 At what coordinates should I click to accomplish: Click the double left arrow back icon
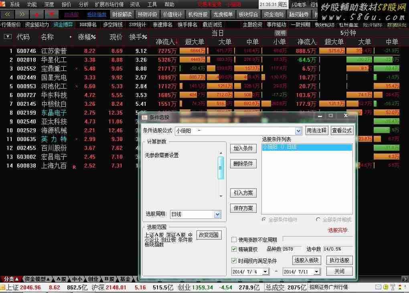point(7,14)
